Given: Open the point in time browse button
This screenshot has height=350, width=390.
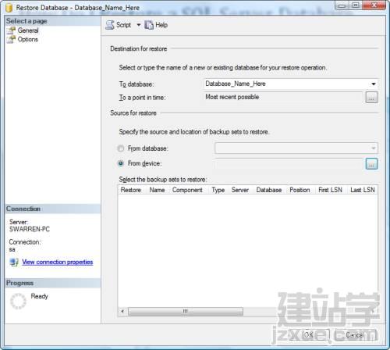Looking at the screenshot, I should pos(371,98).
